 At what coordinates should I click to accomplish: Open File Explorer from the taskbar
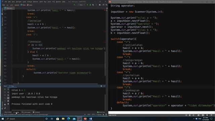(63, 119)
